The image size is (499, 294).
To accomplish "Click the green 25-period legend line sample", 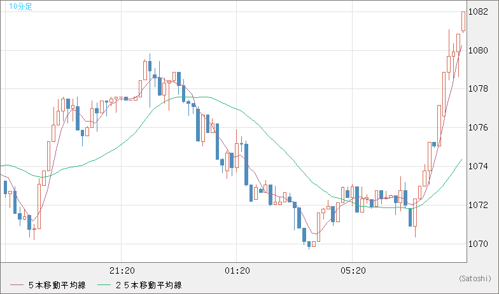I will [x=104, y=285].
